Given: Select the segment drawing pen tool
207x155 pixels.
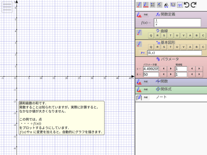Looking at the screenshot, I should (x=146, y=5).
